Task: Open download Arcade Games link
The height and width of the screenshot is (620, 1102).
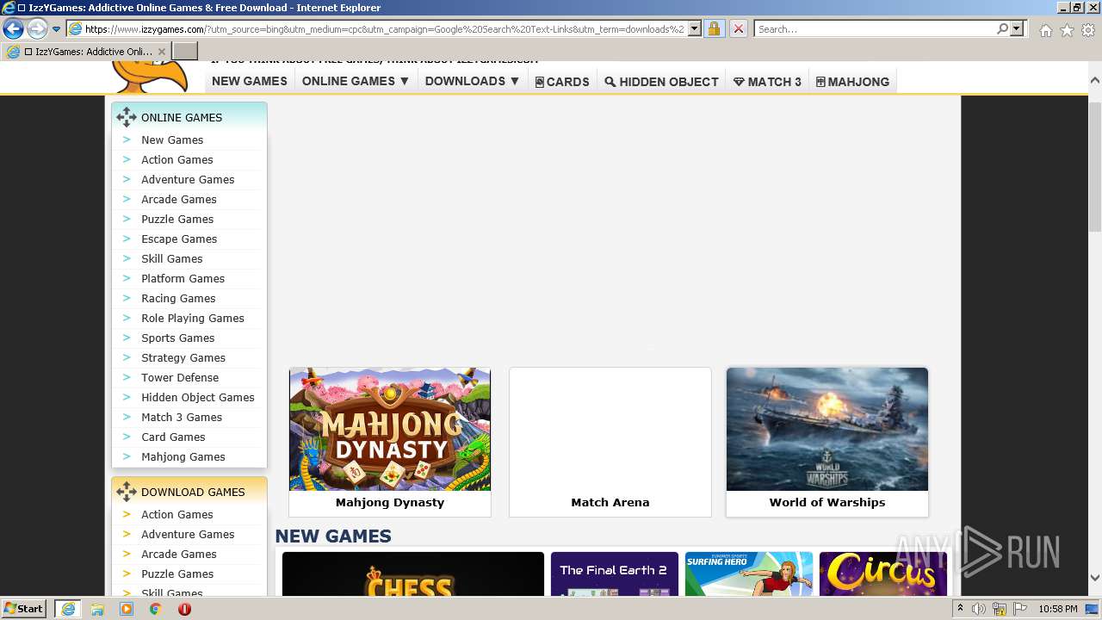Action: [178, 554]
